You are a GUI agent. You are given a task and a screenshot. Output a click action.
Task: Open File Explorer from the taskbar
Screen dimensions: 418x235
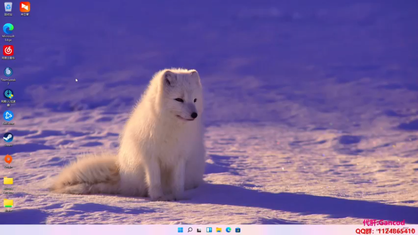coord(218,230)
